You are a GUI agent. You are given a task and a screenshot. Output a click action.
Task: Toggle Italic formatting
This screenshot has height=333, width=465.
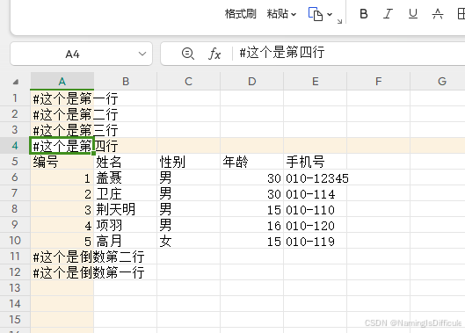(388, 14)
